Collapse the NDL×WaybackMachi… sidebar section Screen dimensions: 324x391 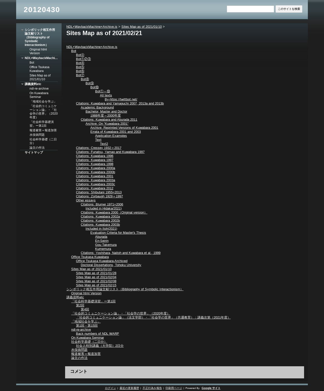tap(22, 58)
